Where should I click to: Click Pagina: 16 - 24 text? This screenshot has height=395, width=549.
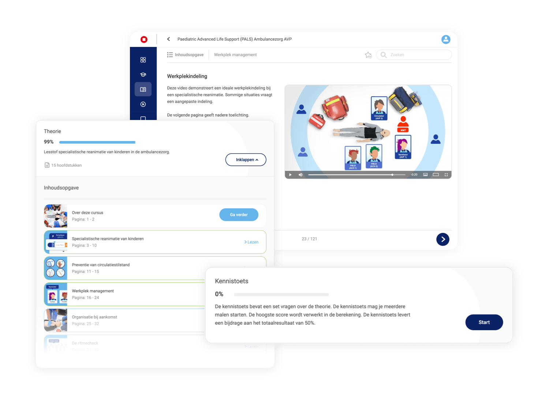(85, 298)
